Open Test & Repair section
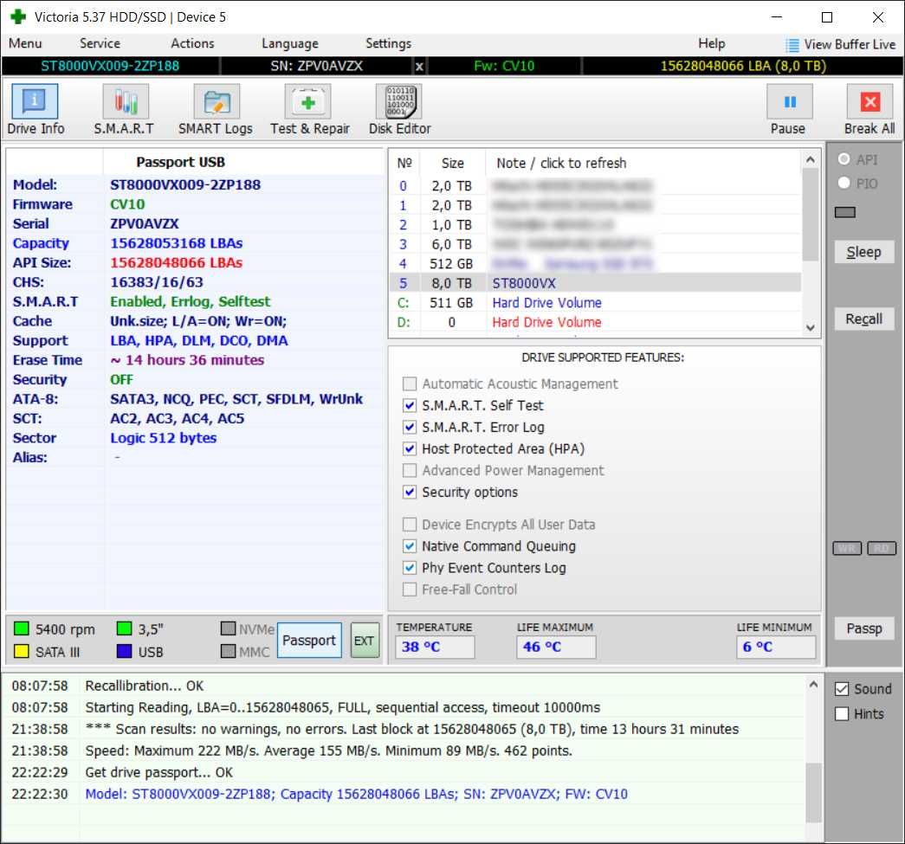Image resolution: width=905 pixels, height=844 pixels. (x=307, y=101)
